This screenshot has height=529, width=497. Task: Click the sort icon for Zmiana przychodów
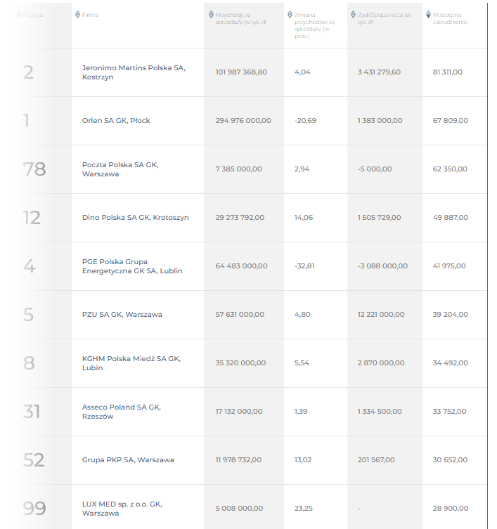tap(290, 15)
